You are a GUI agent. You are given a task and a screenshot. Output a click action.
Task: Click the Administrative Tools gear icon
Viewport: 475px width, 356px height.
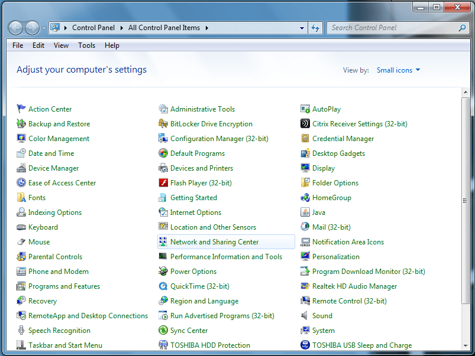tap(163, 109)
